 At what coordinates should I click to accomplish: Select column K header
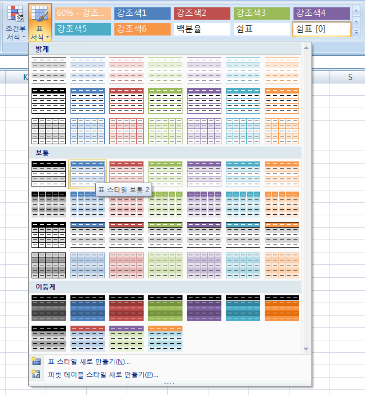[x=17, y=77]
